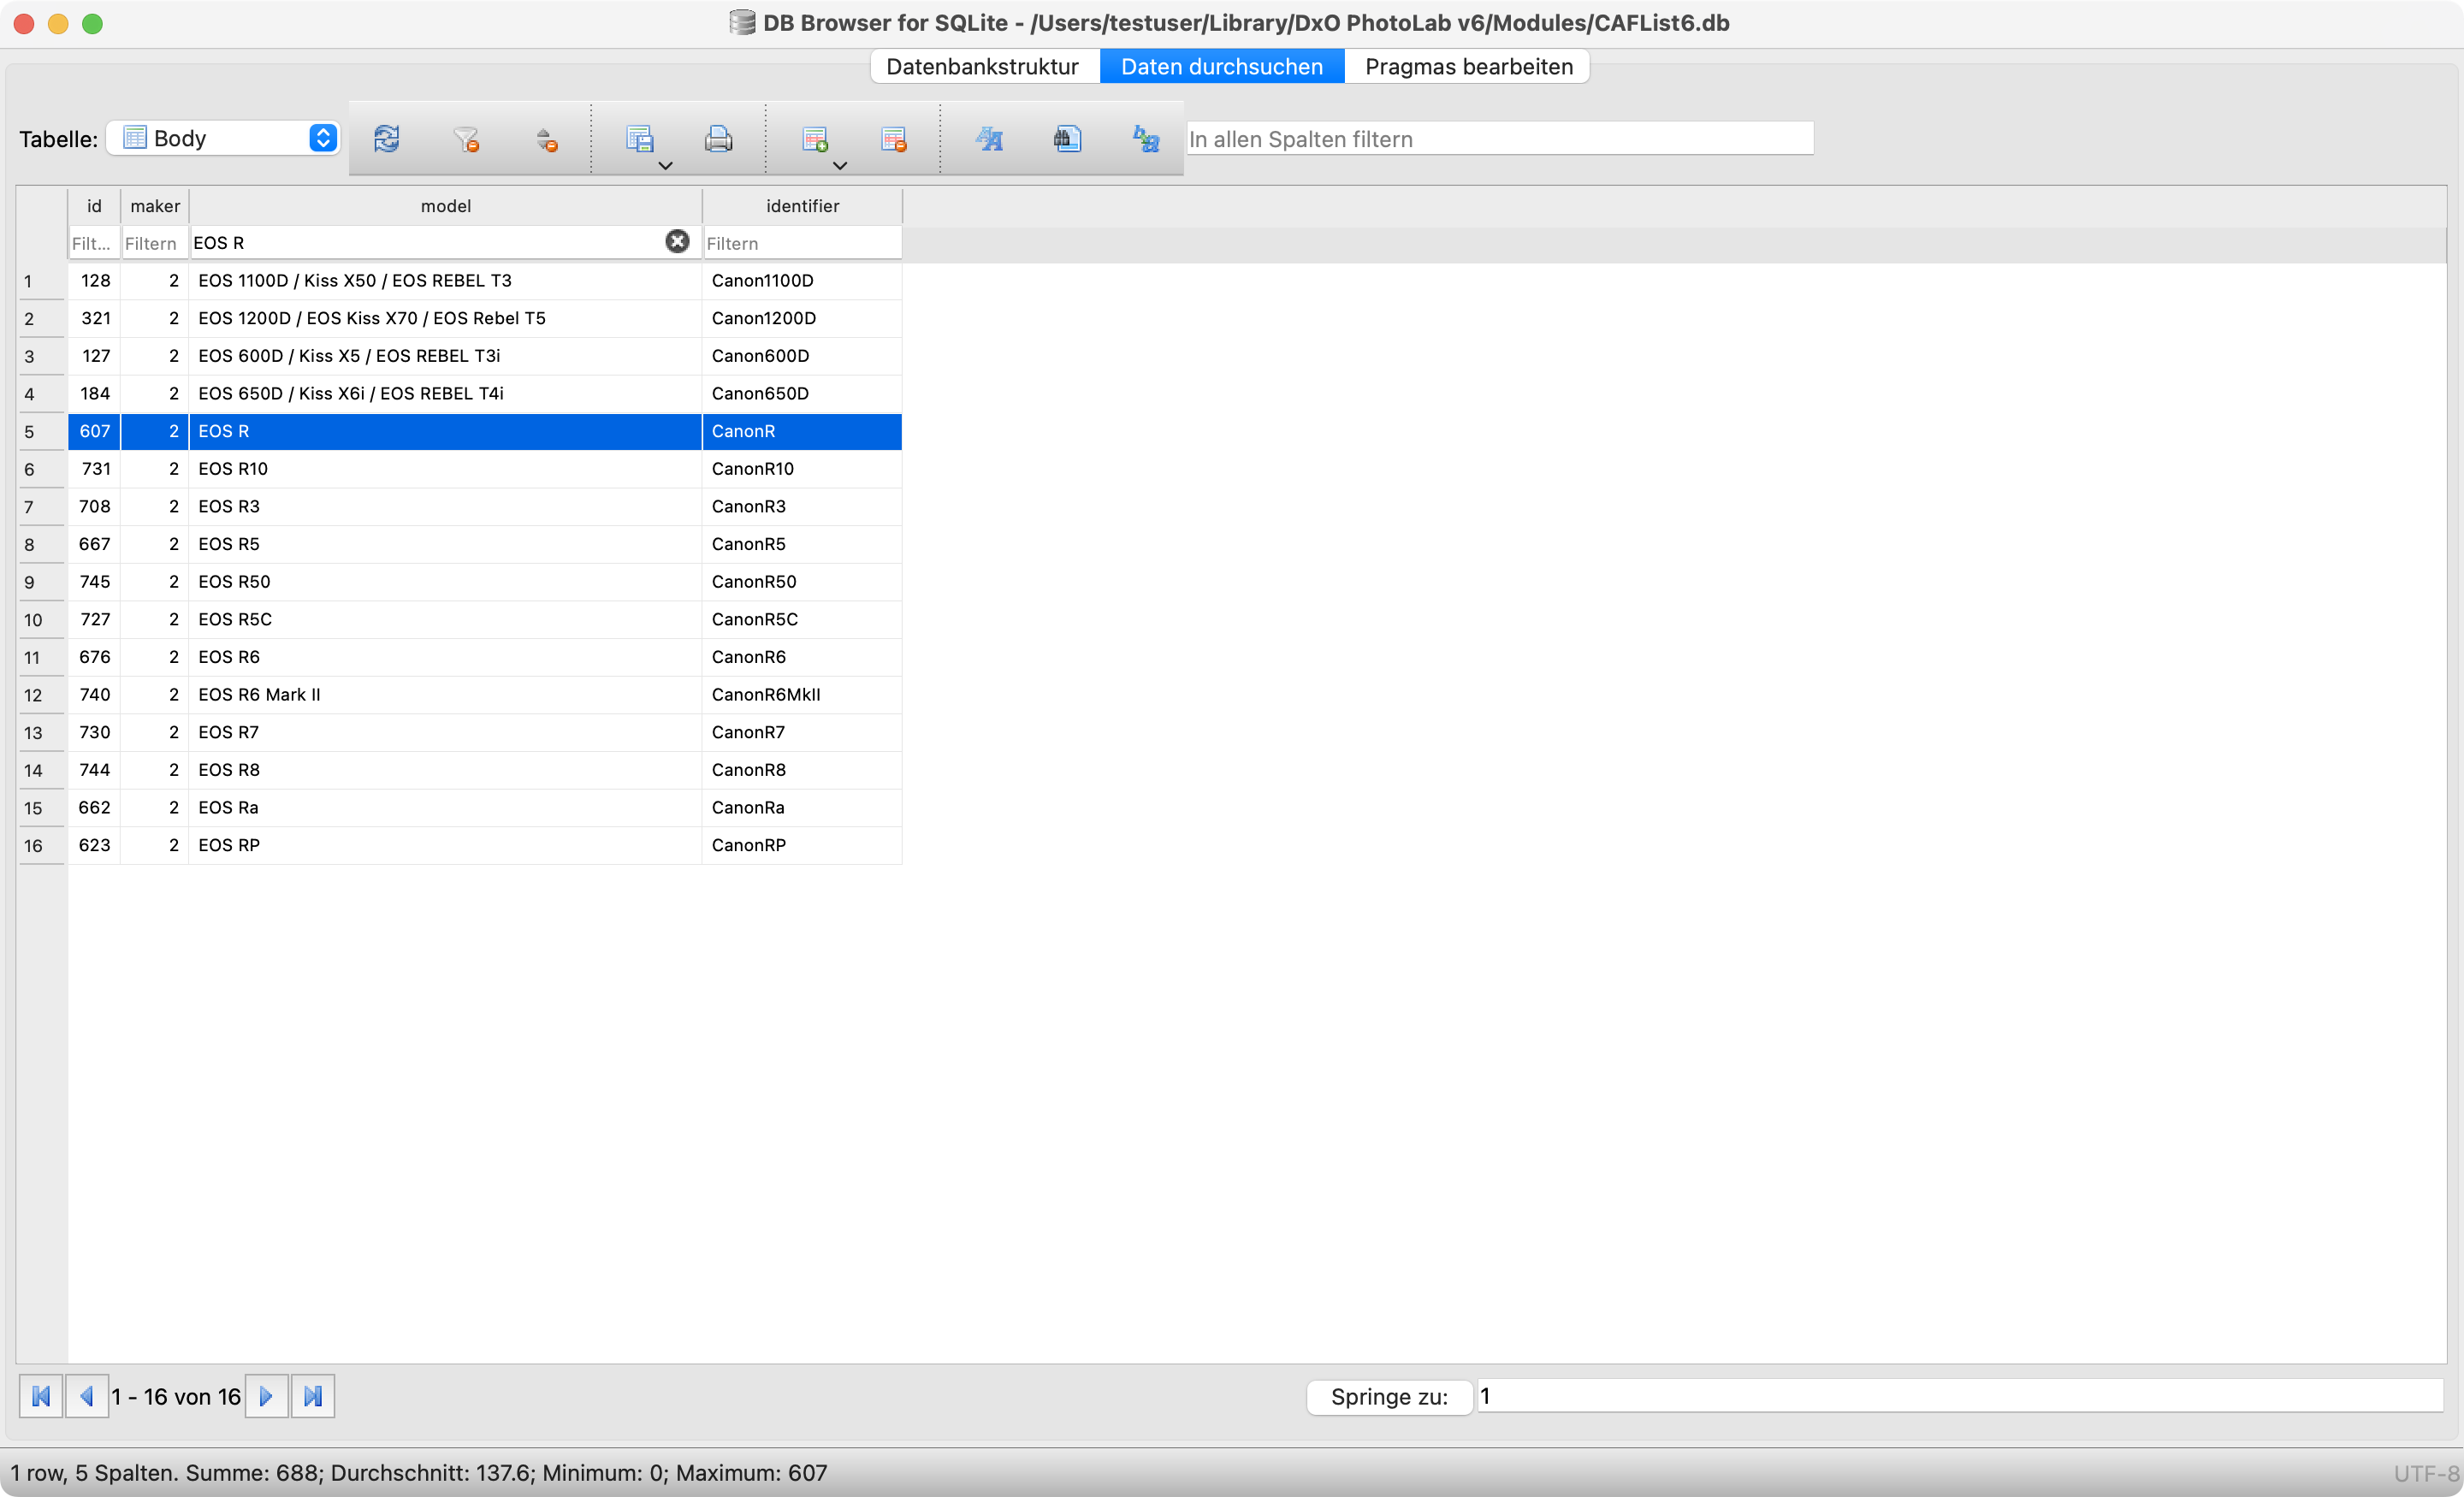Click the Springe zu button

(1388, 1396)
